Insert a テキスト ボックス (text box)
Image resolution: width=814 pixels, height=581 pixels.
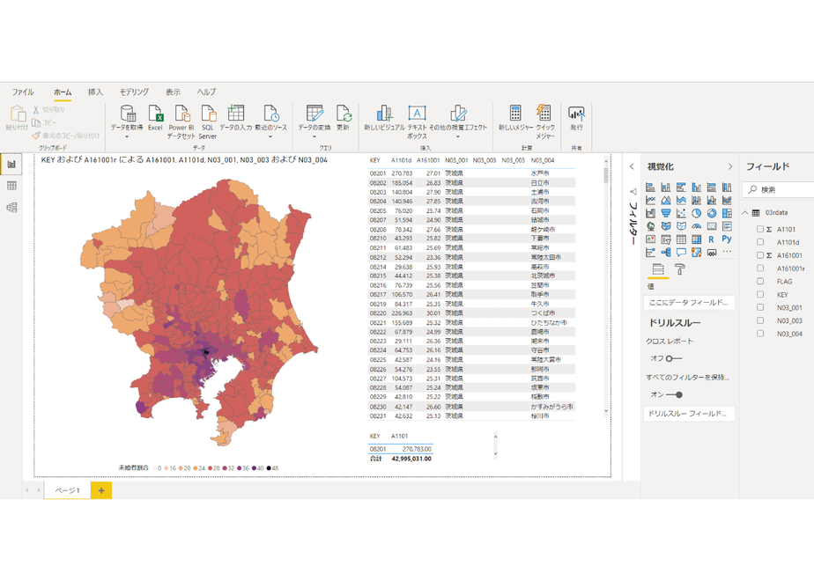coord(417,121)
